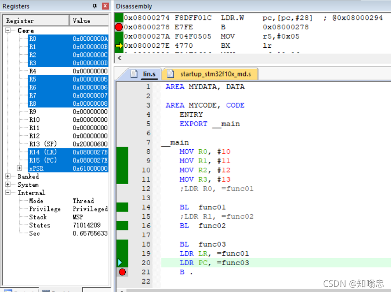Click the cyan current-line marker on line 20
The width and height of the screenshot is (391, 292).
click(120, 263)
